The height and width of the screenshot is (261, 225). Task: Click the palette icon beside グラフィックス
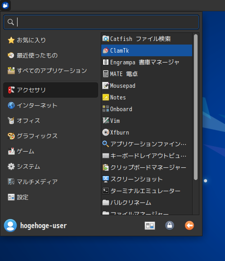[x=11, y=136]
